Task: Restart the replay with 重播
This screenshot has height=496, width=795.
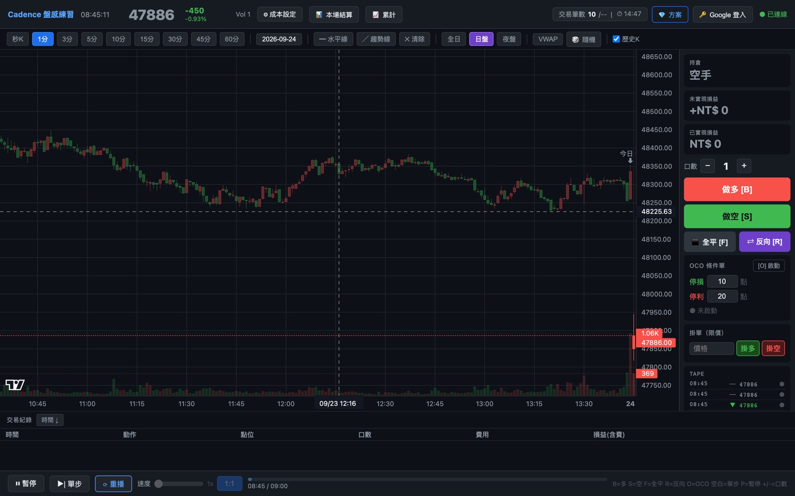Action: tap(113, 484)
